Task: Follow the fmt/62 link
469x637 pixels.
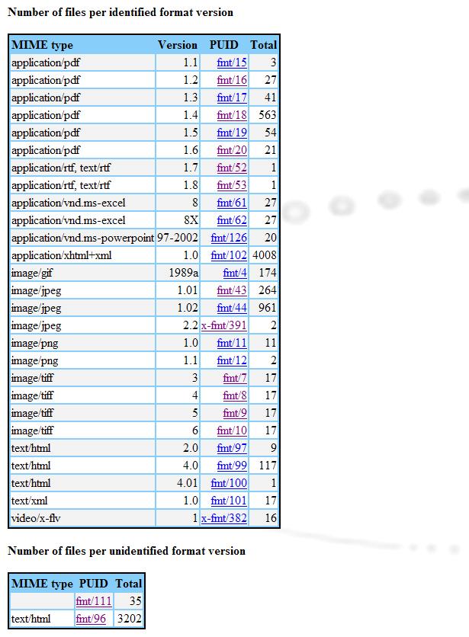Action: coord(232,220)
